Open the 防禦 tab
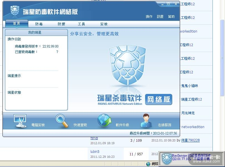Viewport: 225px width, 167px height. [x=61, y=24]
